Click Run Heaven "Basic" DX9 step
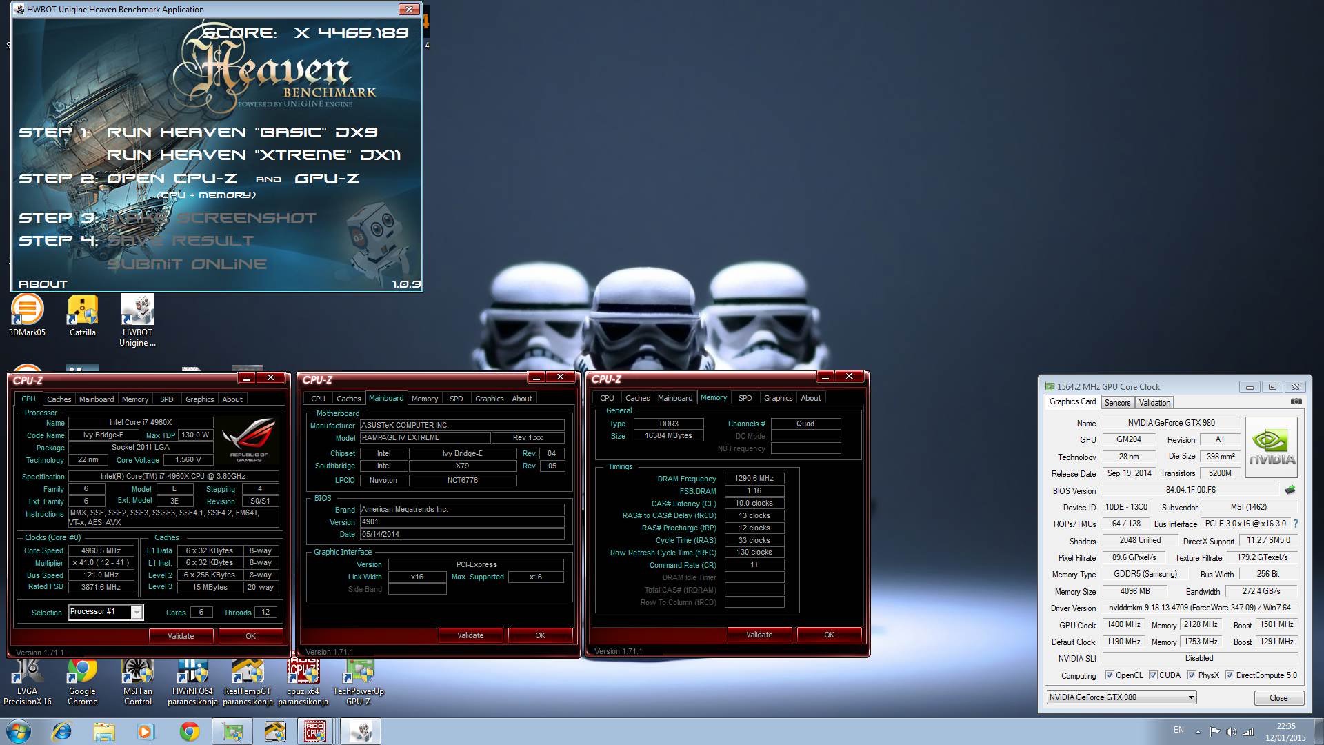This screenshot has width=1324, height=745. tap(242, 132)
